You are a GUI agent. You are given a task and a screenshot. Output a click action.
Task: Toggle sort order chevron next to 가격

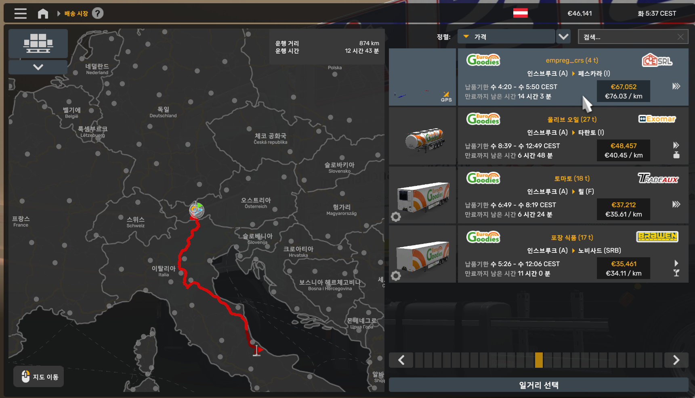point(563,37)
